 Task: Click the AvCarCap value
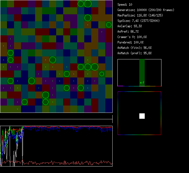(x=130, y=26)
